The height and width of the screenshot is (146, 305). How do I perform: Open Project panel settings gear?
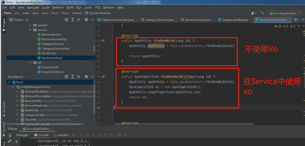click(x=86, y=20)
